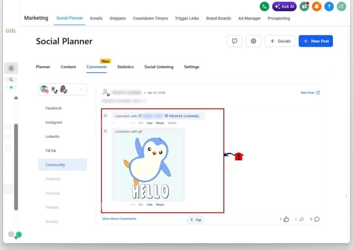Open the Social Listening tab

(x=159, y=67)
